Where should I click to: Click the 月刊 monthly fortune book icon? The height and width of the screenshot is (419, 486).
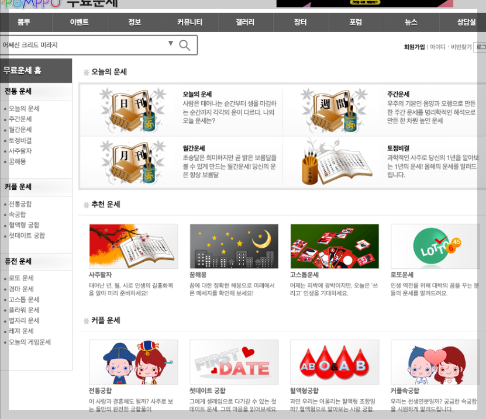tap(133, 162)
